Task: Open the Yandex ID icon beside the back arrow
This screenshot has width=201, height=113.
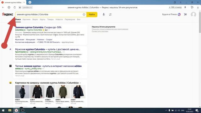Action: [9, 8]
